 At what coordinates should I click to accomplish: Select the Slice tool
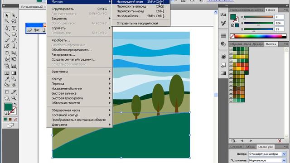[x=14, y=92]
